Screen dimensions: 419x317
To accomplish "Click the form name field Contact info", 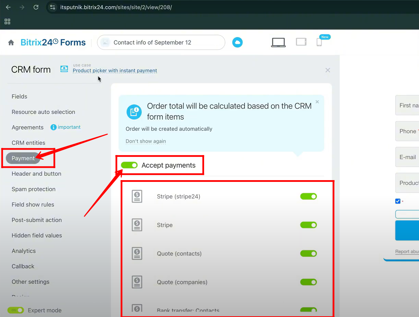I will click(x=161, y=43).
